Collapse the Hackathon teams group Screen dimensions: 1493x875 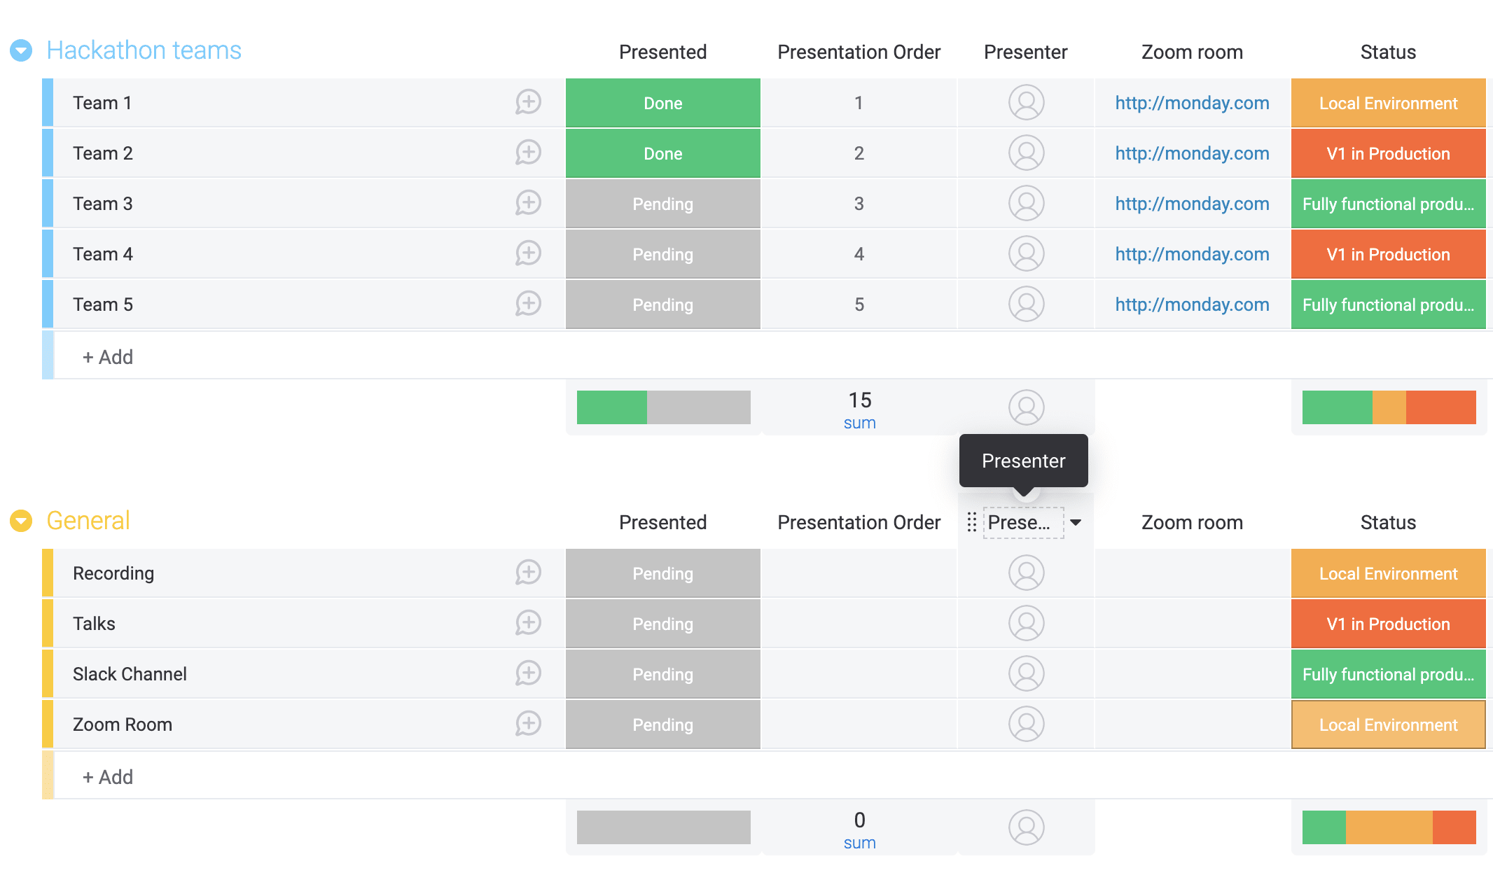tap(21, 50)
